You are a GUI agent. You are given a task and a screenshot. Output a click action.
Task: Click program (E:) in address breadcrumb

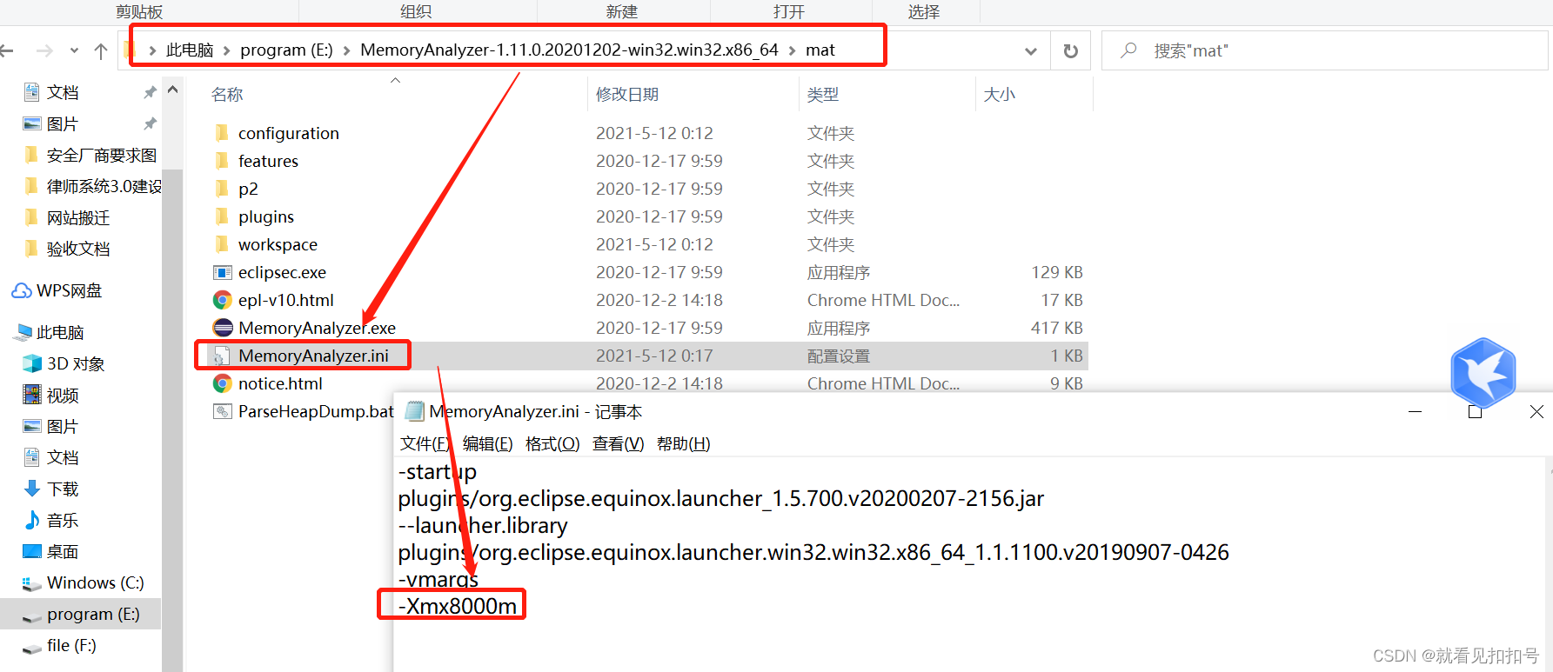point(286,50)
